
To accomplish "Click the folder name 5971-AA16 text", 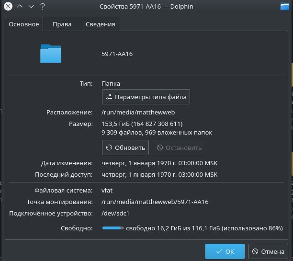I will pos(117,54).
